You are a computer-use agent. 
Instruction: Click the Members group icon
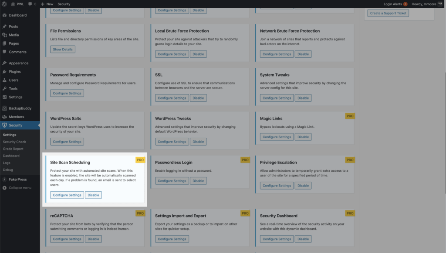coord(4,117)
